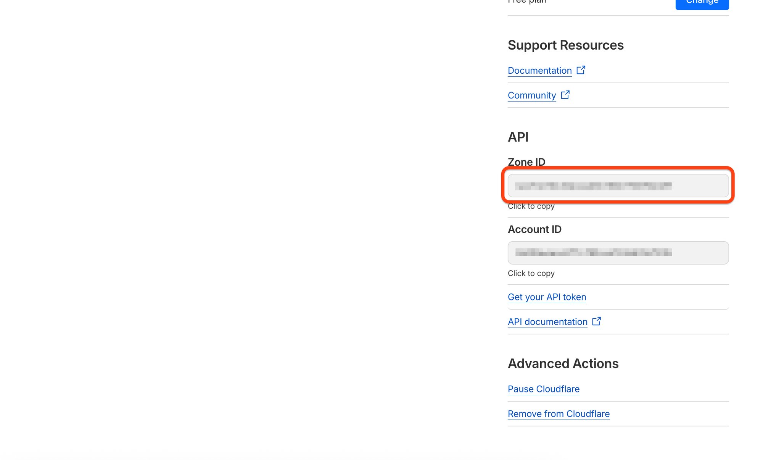Click Remove from Cloudflare link

coord(559,414)
